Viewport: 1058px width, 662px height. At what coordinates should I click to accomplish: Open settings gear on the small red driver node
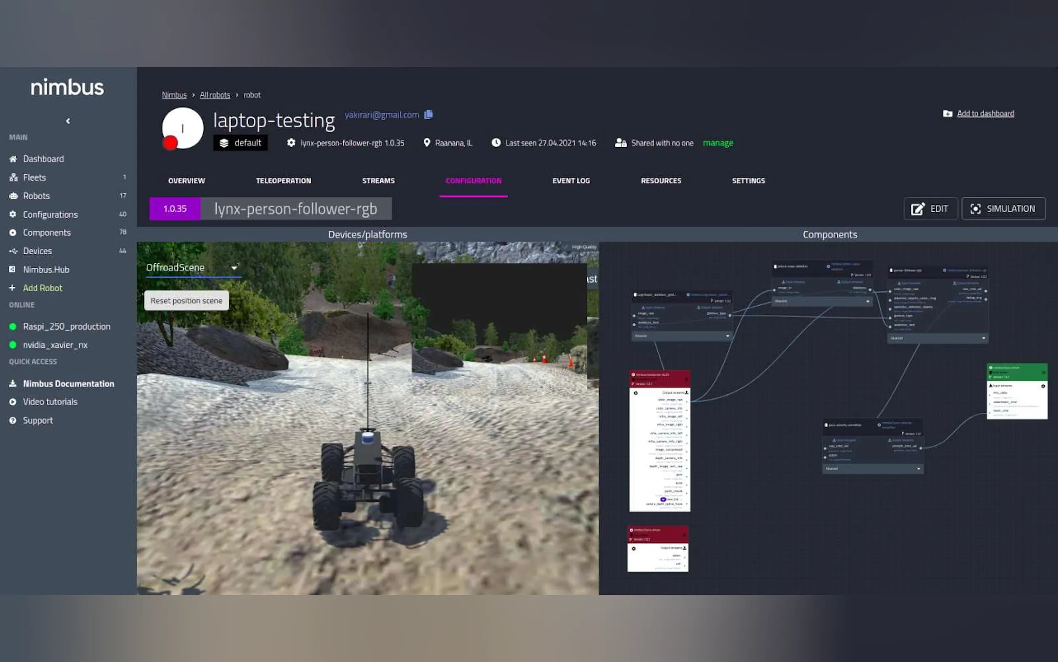click(633, 548)
